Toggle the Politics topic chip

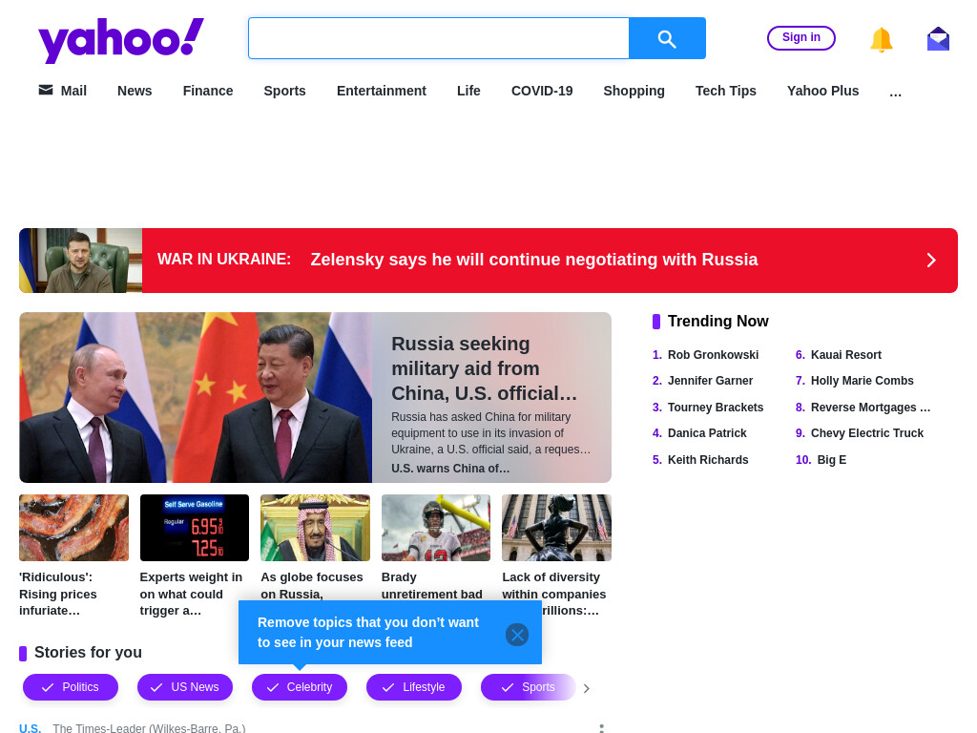71,687
